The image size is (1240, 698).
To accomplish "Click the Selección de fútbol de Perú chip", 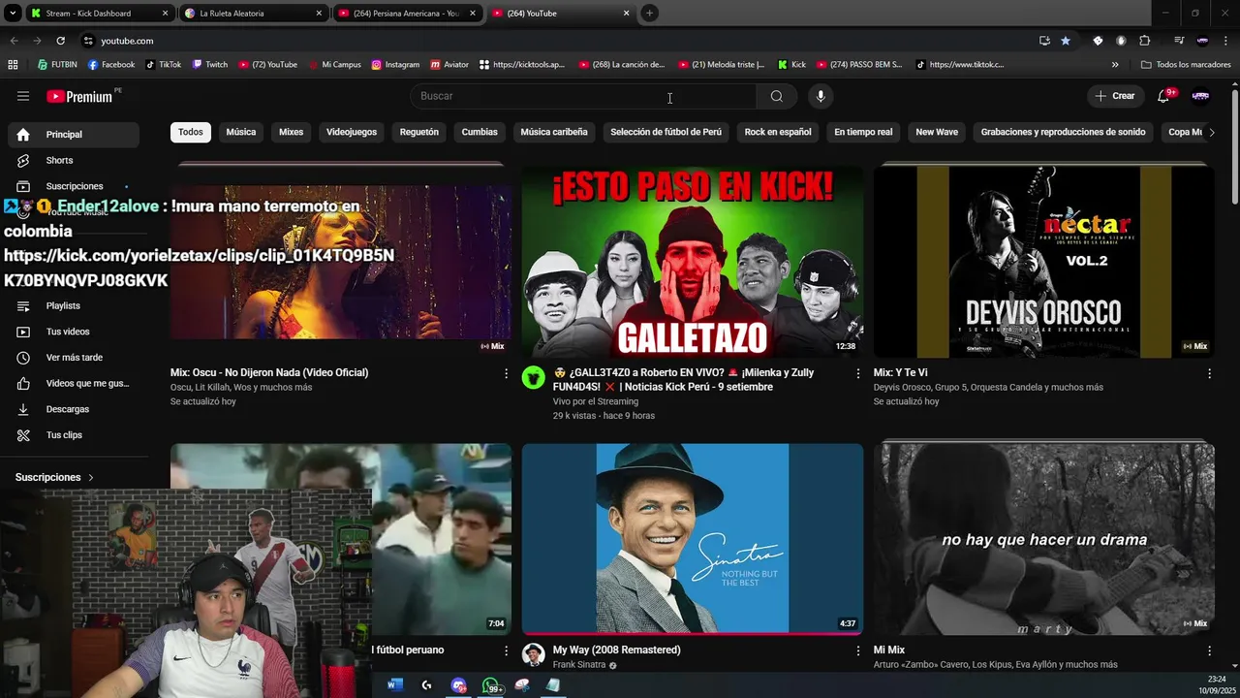I will (666, 132).
